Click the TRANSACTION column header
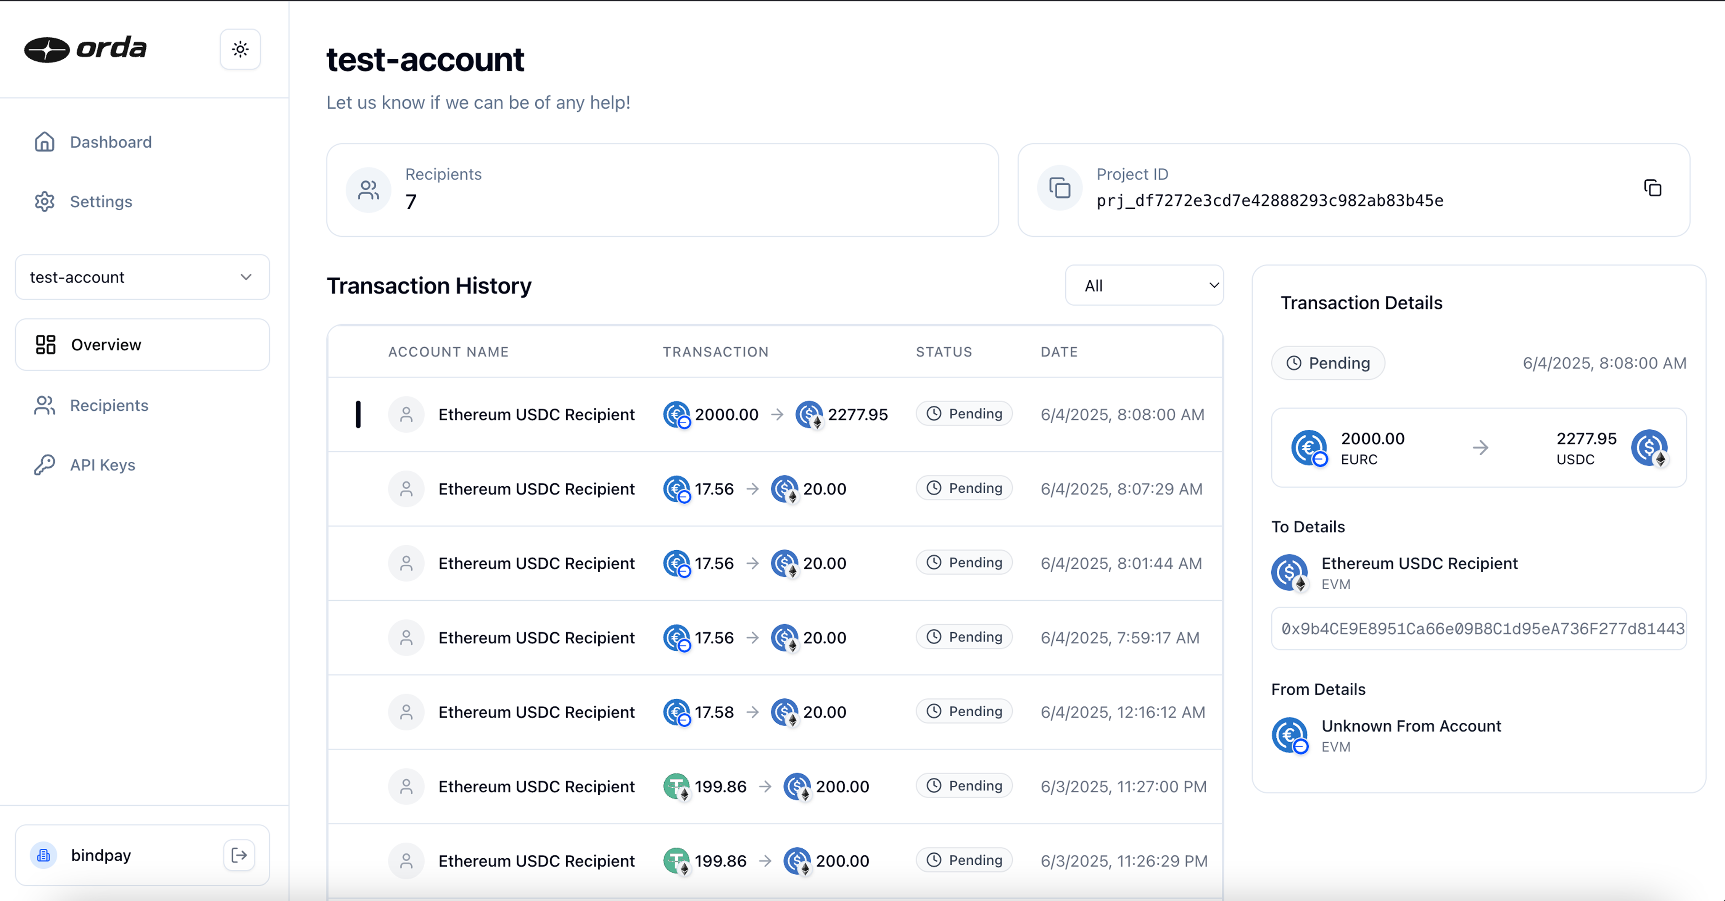This screenshot has width=1725, height=901. click(x=715, y=352)
